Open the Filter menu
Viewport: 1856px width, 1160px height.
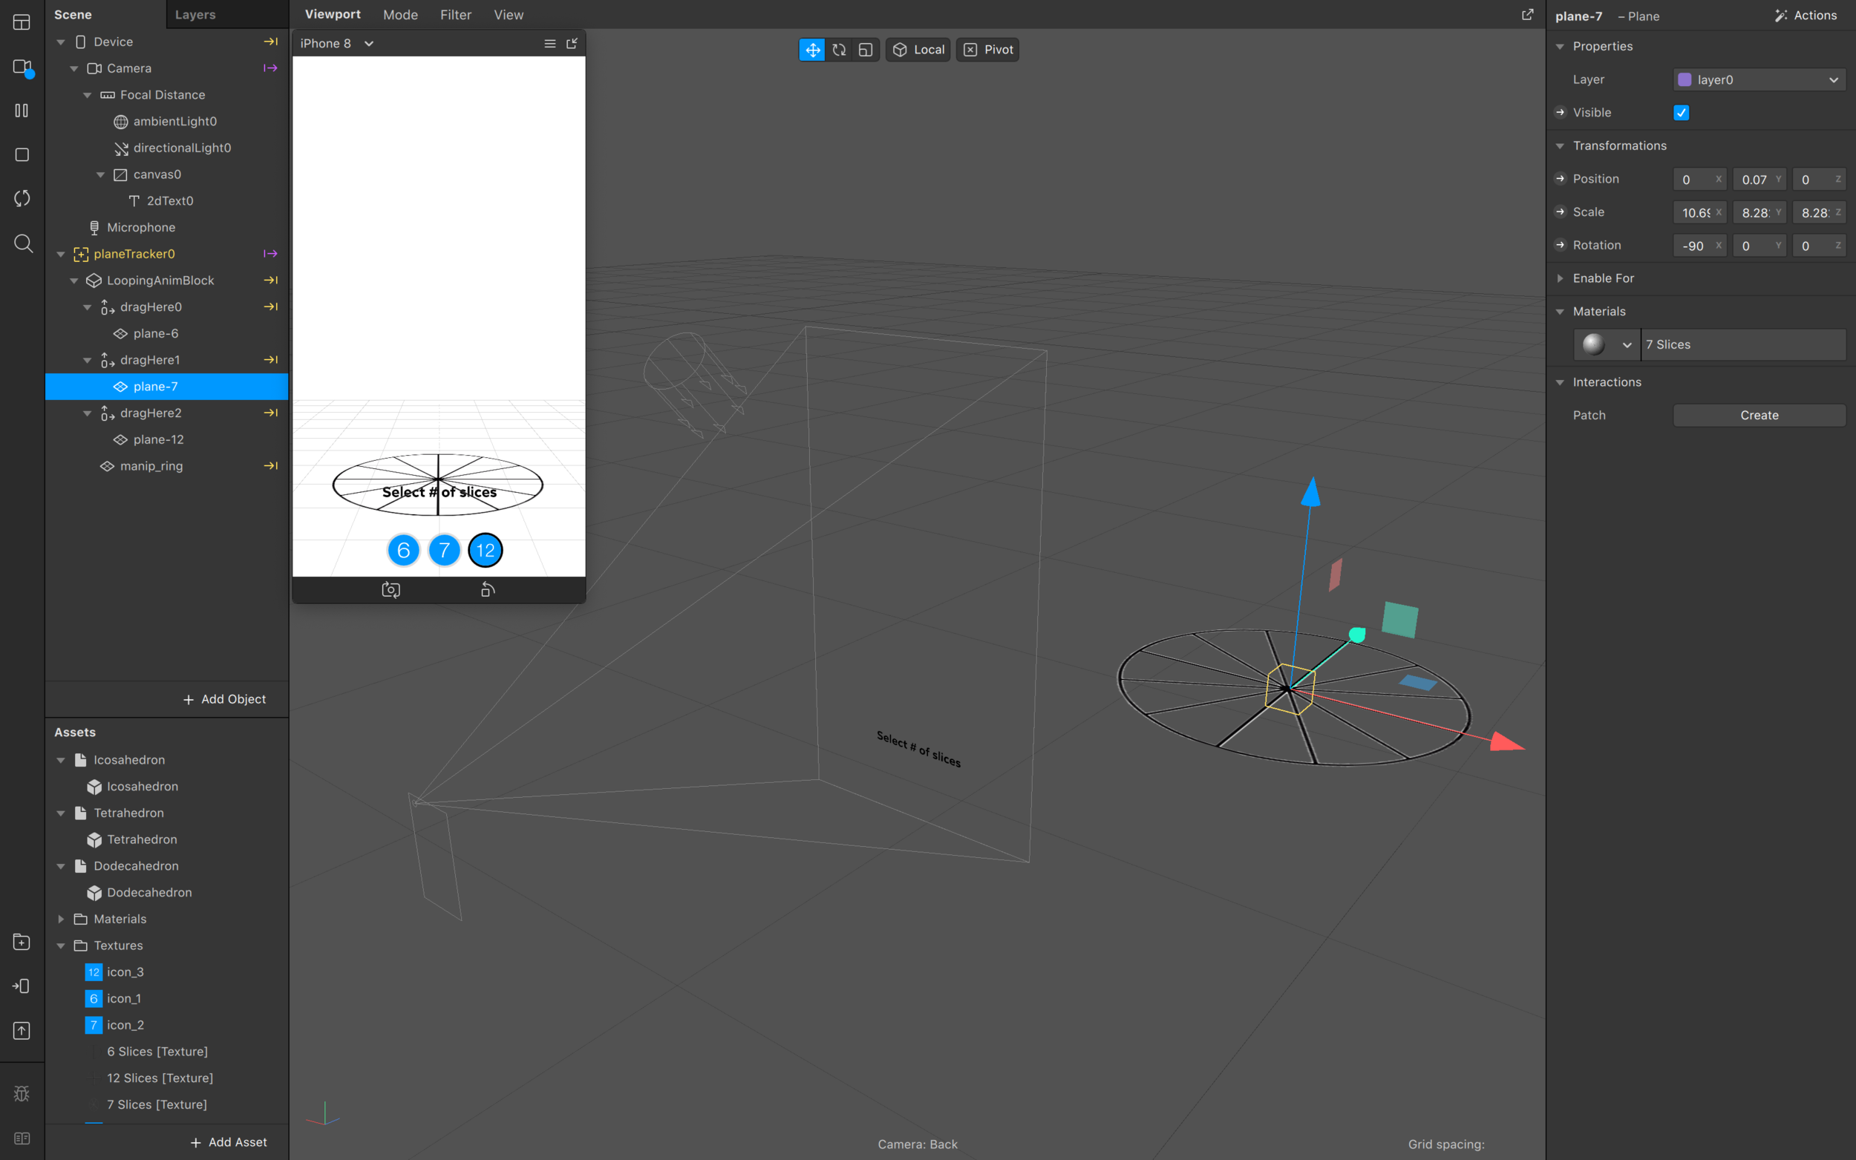456,15
